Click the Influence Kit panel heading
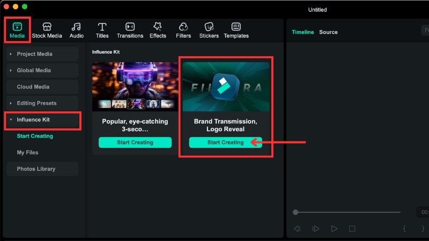 pyautogui.click(x=106, y=52)
